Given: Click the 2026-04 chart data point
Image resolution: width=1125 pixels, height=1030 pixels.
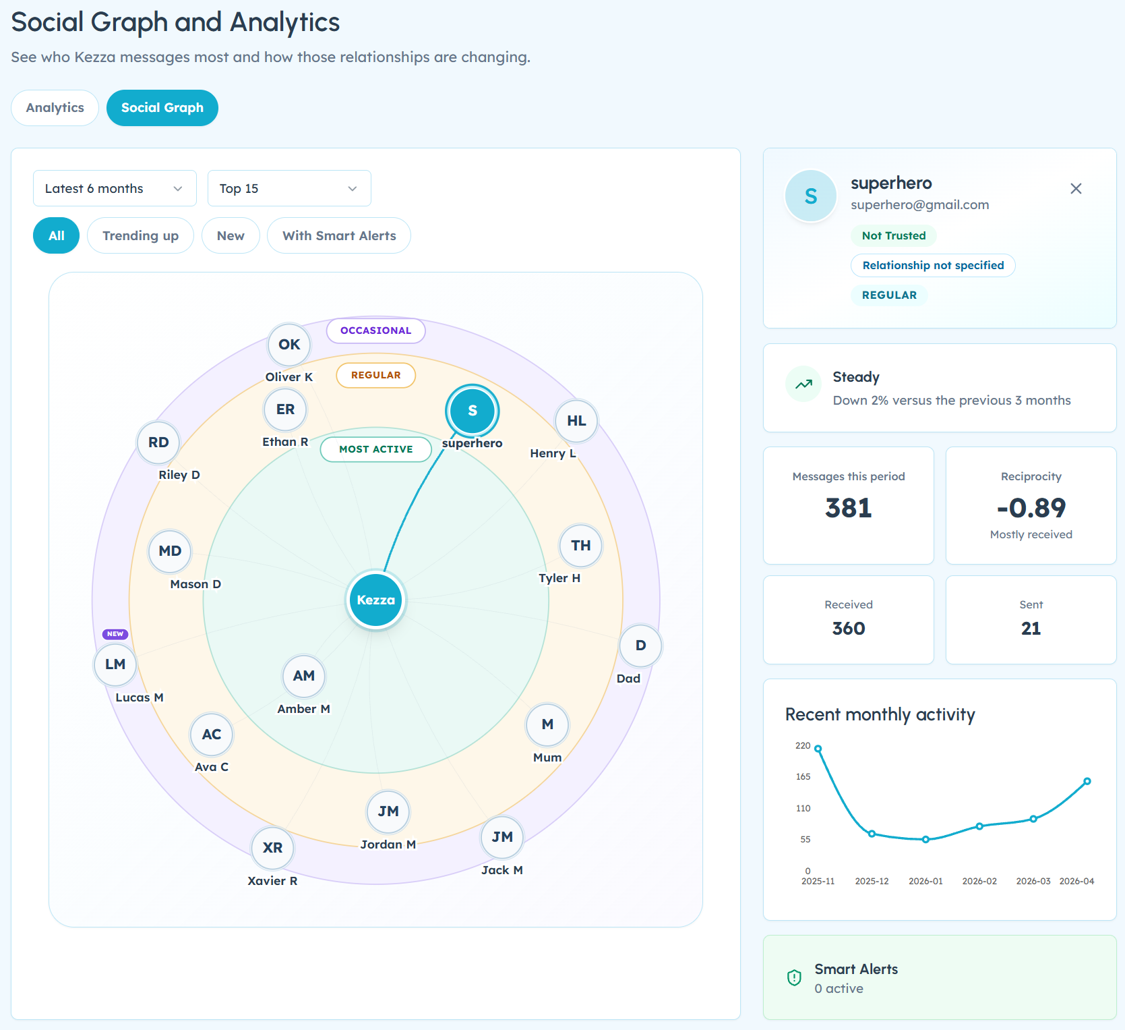Looking at the screenshot, I should tap(1087, 781).
